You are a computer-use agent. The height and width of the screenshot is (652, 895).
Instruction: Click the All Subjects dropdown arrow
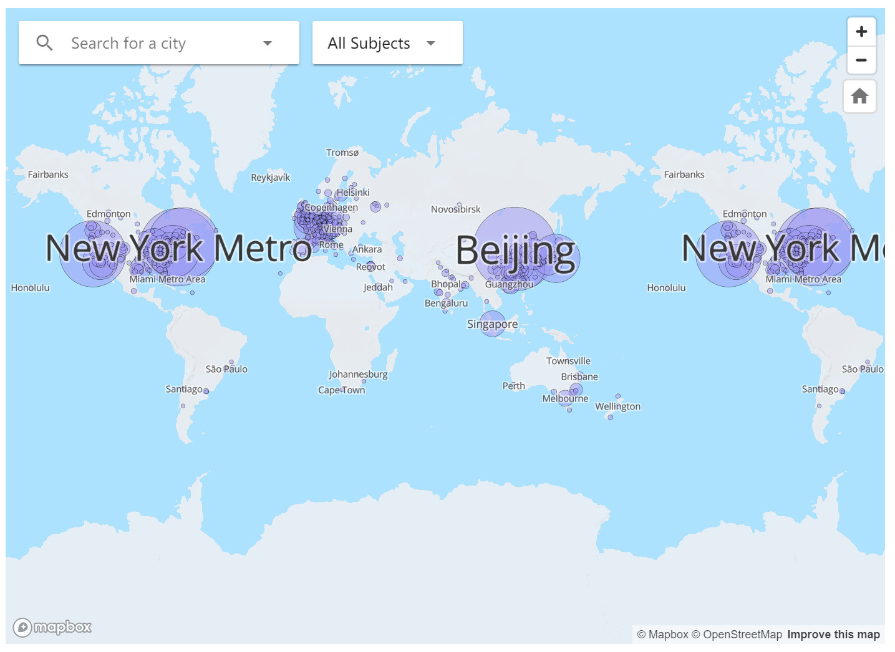[x=430, y=43]
